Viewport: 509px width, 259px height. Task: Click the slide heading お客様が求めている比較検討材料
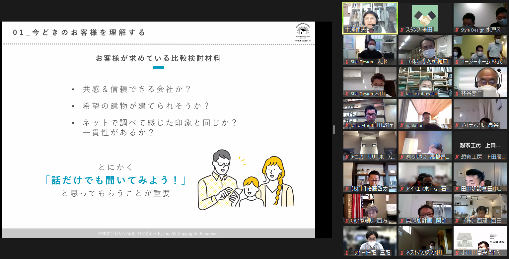[x=158, y=59]
